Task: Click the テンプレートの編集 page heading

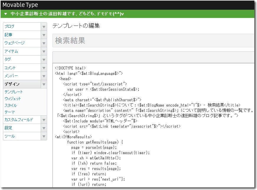Action: [x=76, y=26]
